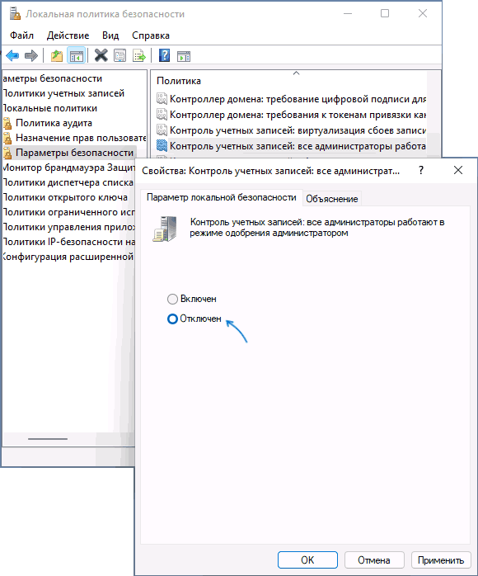Click the tree pane horizontal scrollbar
The height and width of the screenshot is (576, 478).
click(x=48, y=439)
